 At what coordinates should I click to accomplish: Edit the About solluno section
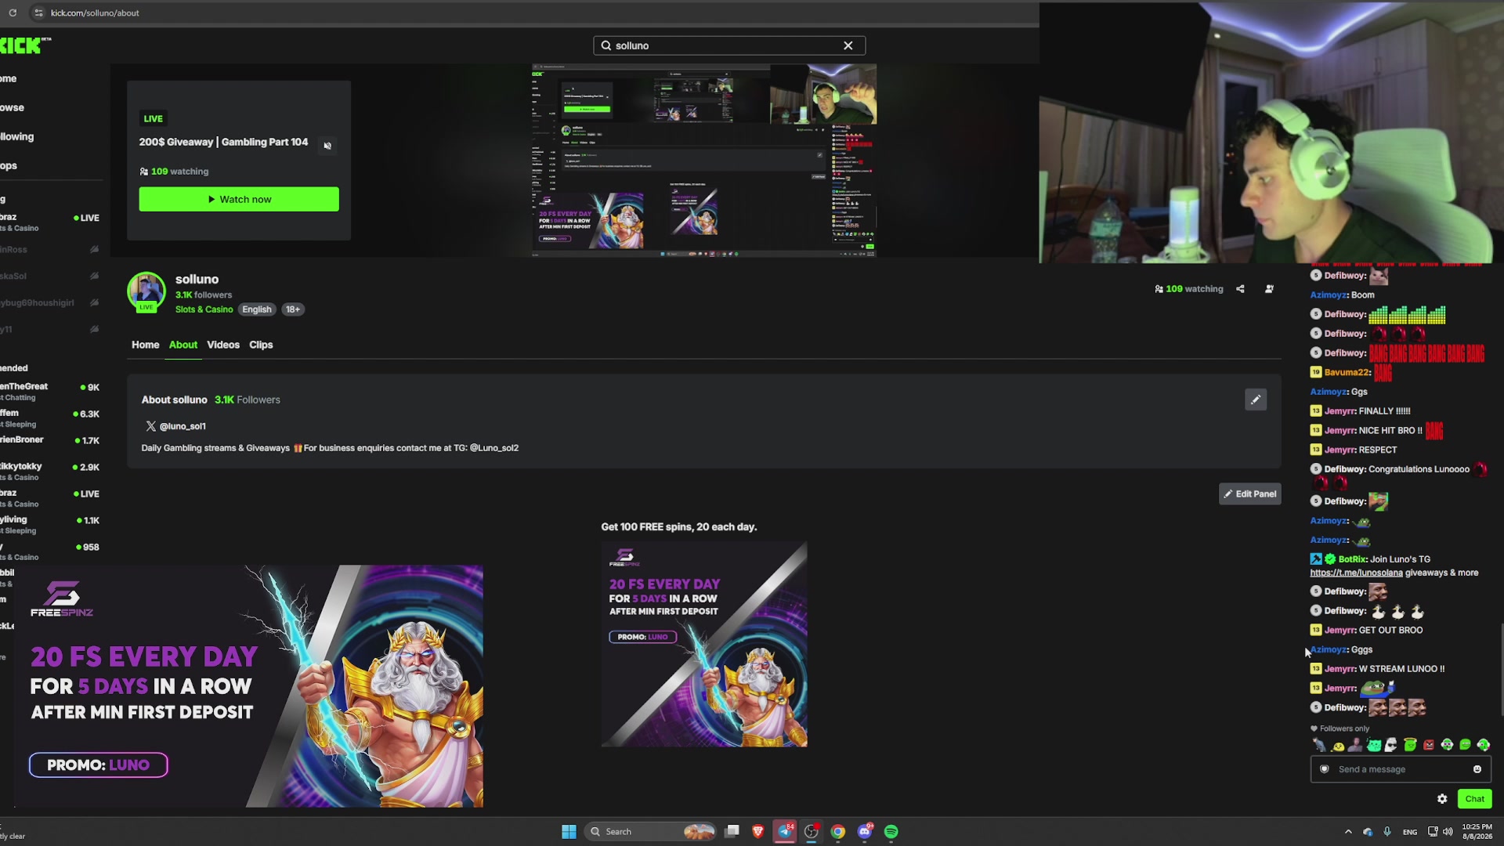coord(1256,399)
